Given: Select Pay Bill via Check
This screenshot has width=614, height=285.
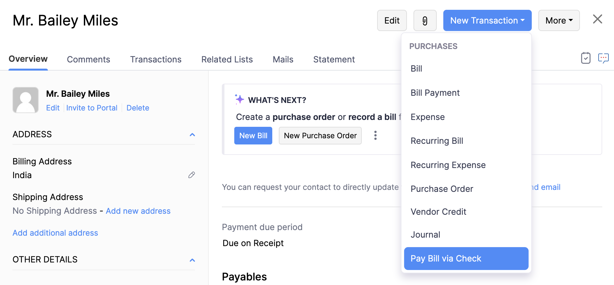Looking at the screenshot, I should [466, 259].
